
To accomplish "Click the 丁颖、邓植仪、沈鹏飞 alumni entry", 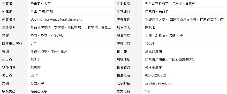I will click(164, 35).
